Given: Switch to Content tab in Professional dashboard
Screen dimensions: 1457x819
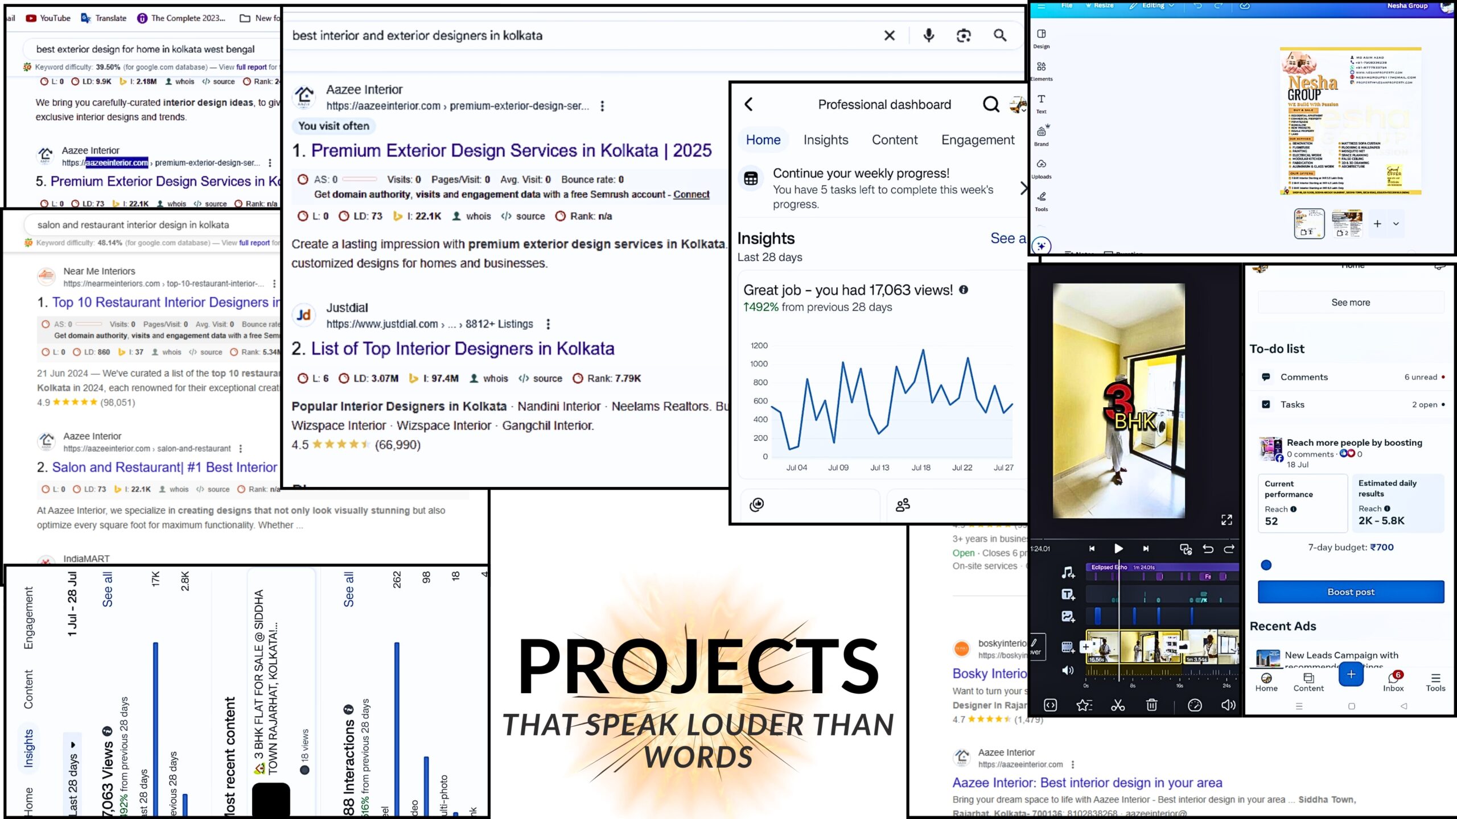Looking at the screenshot, I should pos(895,140).
